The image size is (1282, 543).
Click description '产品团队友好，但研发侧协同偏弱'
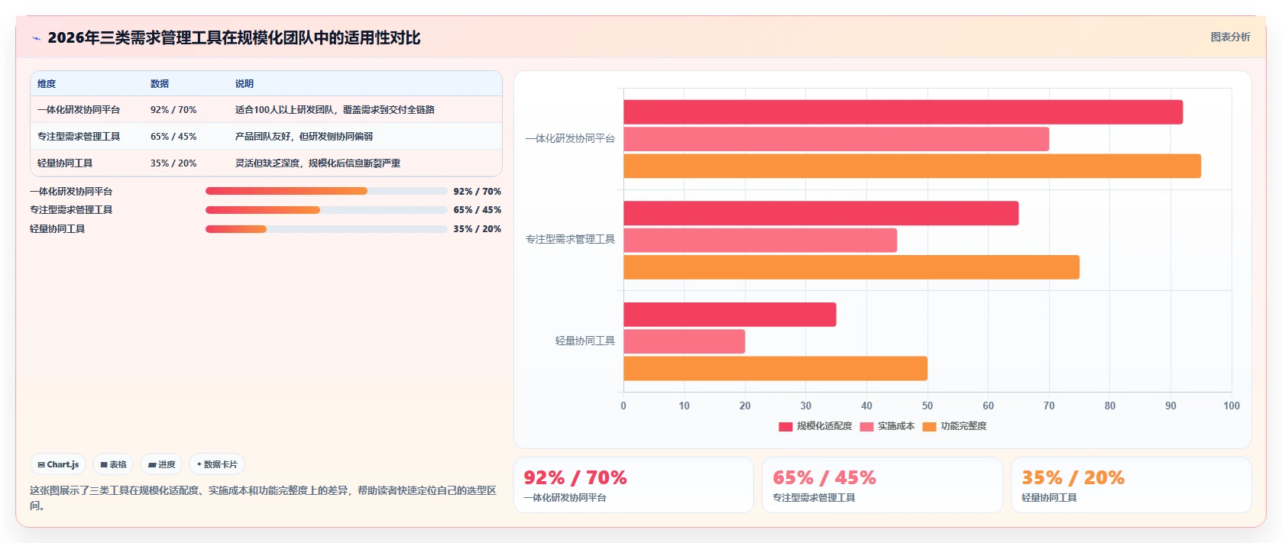[304, 137]
